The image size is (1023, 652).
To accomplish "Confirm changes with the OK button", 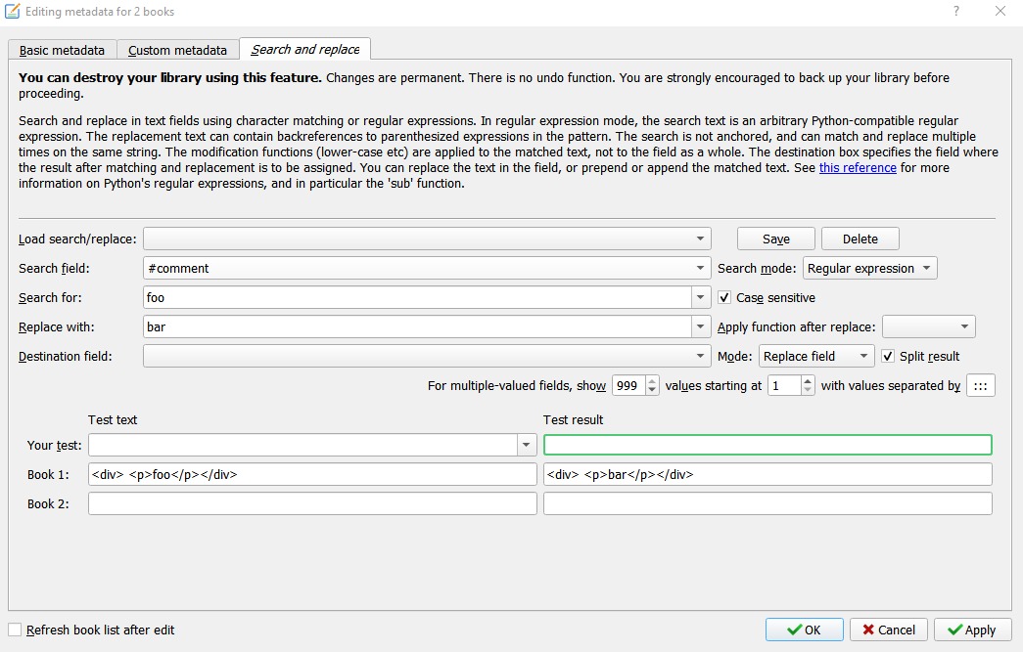I will pos(804,630).
